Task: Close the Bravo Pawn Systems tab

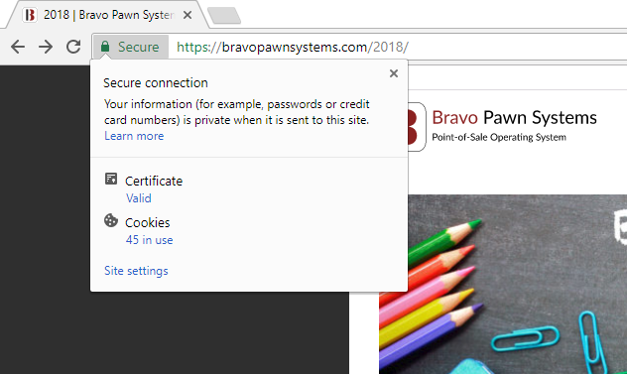Action: click(x=188, y=15)
